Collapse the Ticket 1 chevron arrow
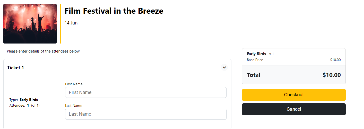Viewport: 364px width, 129px height. [224, 67]
